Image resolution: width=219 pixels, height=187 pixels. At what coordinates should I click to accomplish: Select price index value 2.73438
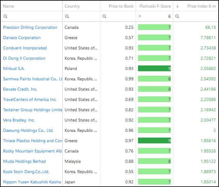(208, 48)
